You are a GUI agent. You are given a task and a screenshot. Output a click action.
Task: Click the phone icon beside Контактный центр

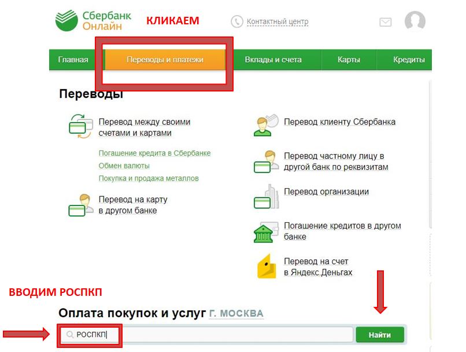point(237,22)
